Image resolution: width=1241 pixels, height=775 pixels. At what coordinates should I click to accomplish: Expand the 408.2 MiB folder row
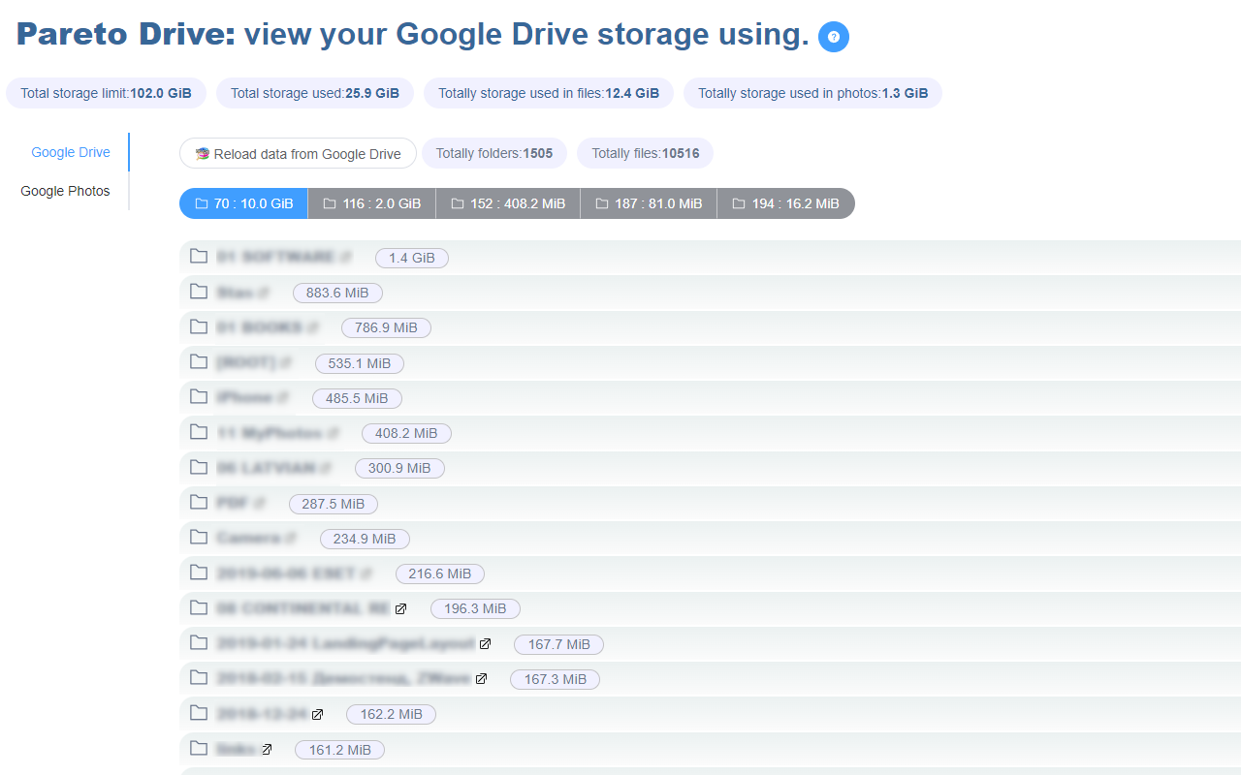click(276, 432)
